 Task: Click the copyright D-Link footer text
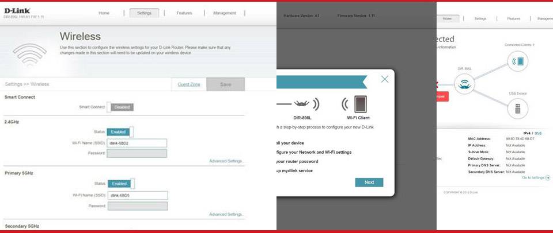(461, 193)
